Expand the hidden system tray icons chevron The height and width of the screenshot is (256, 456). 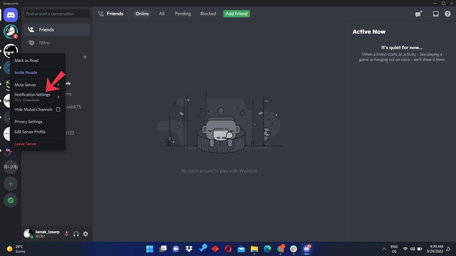pos(384,249)
